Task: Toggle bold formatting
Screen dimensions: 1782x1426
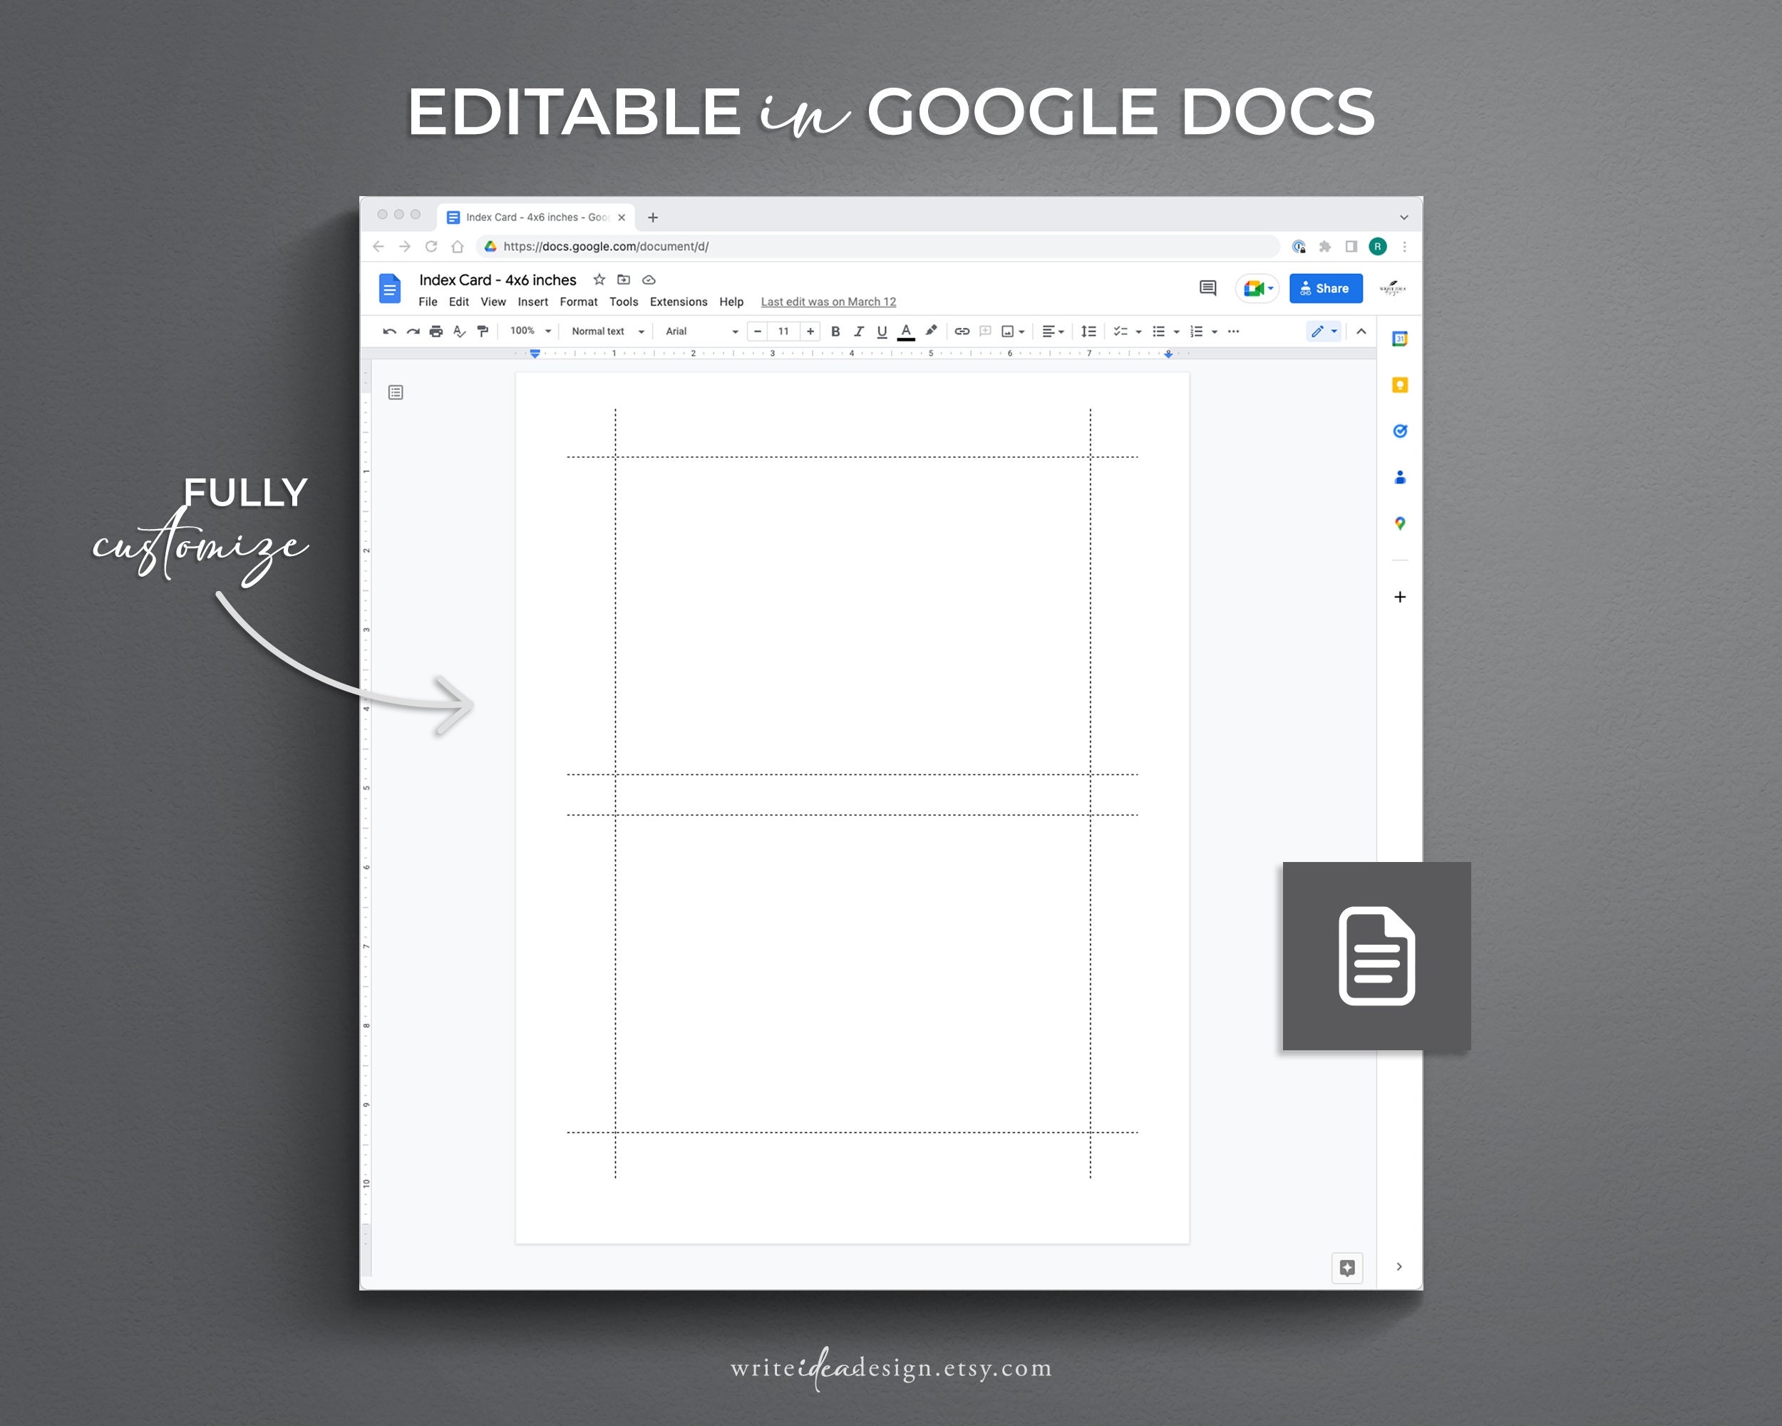Action: pyautogui.click(x=835, y=331)
